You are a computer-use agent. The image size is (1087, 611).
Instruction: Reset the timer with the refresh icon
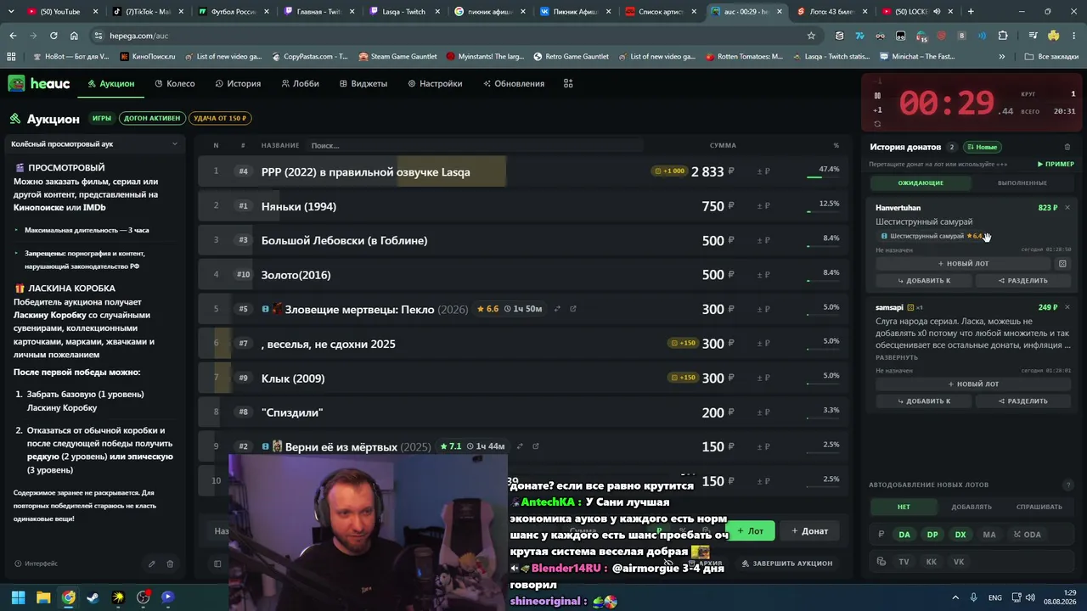[877, 124]
